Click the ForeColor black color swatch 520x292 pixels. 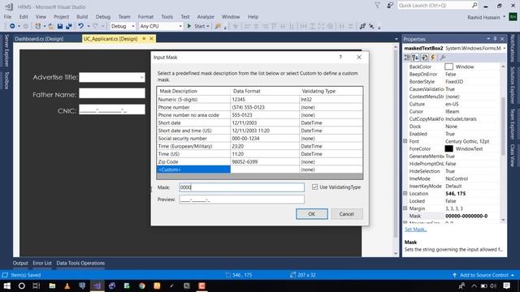click(448, 148)
